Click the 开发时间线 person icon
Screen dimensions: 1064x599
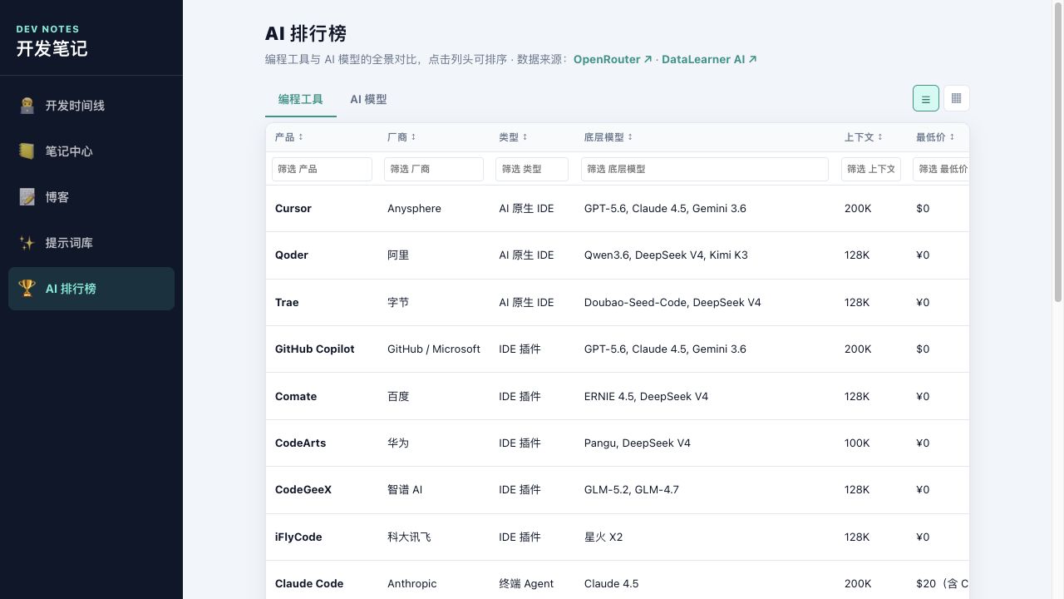[x=27, y=106]
